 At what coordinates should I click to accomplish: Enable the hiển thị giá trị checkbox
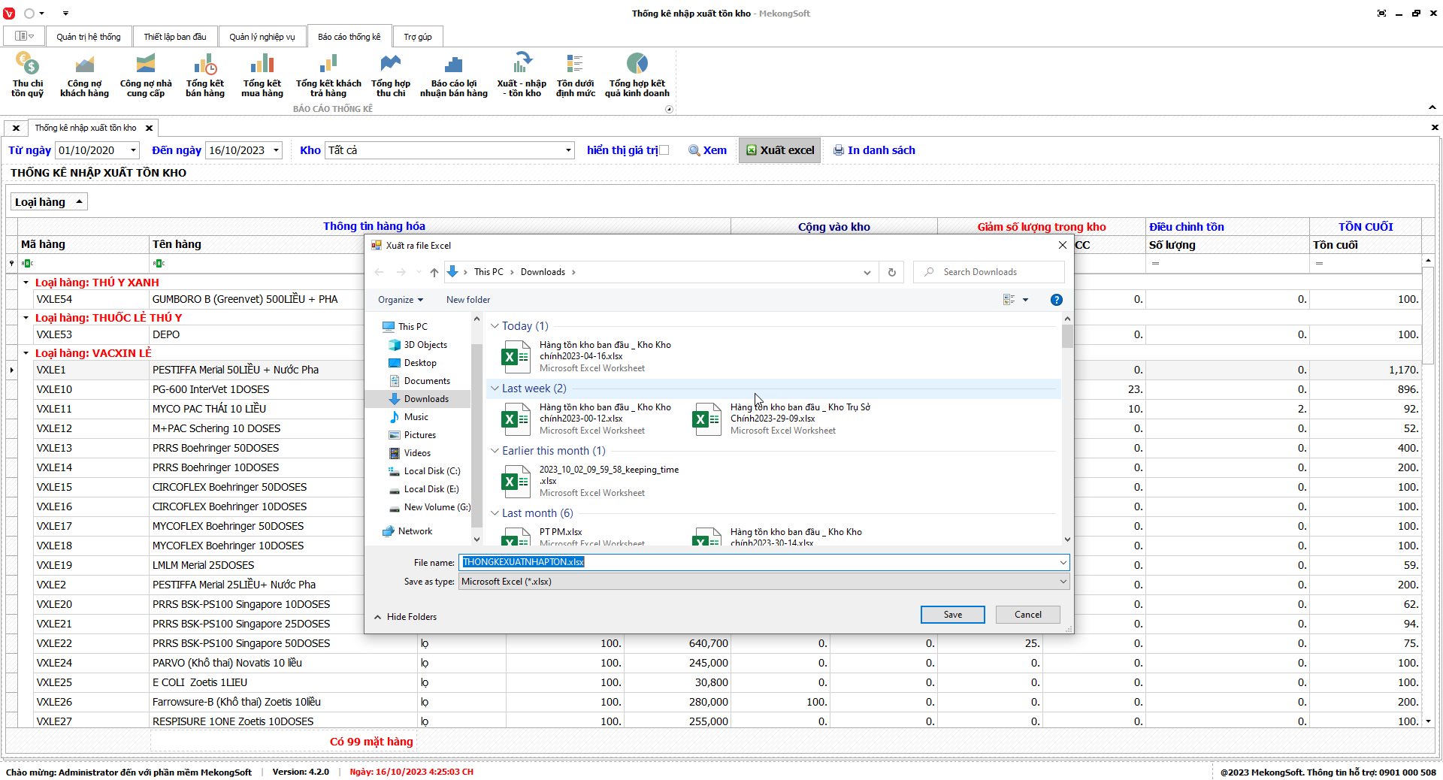pos(664,150)
